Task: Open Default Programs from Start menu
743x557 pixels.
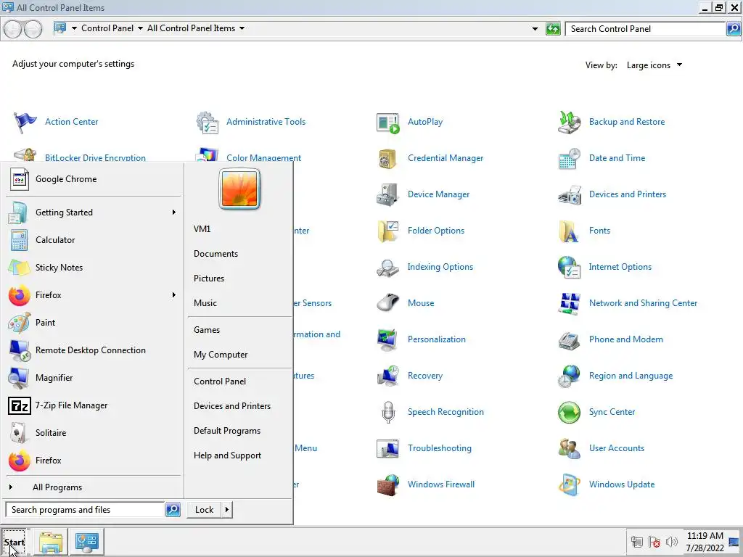Action: point(227,431)
